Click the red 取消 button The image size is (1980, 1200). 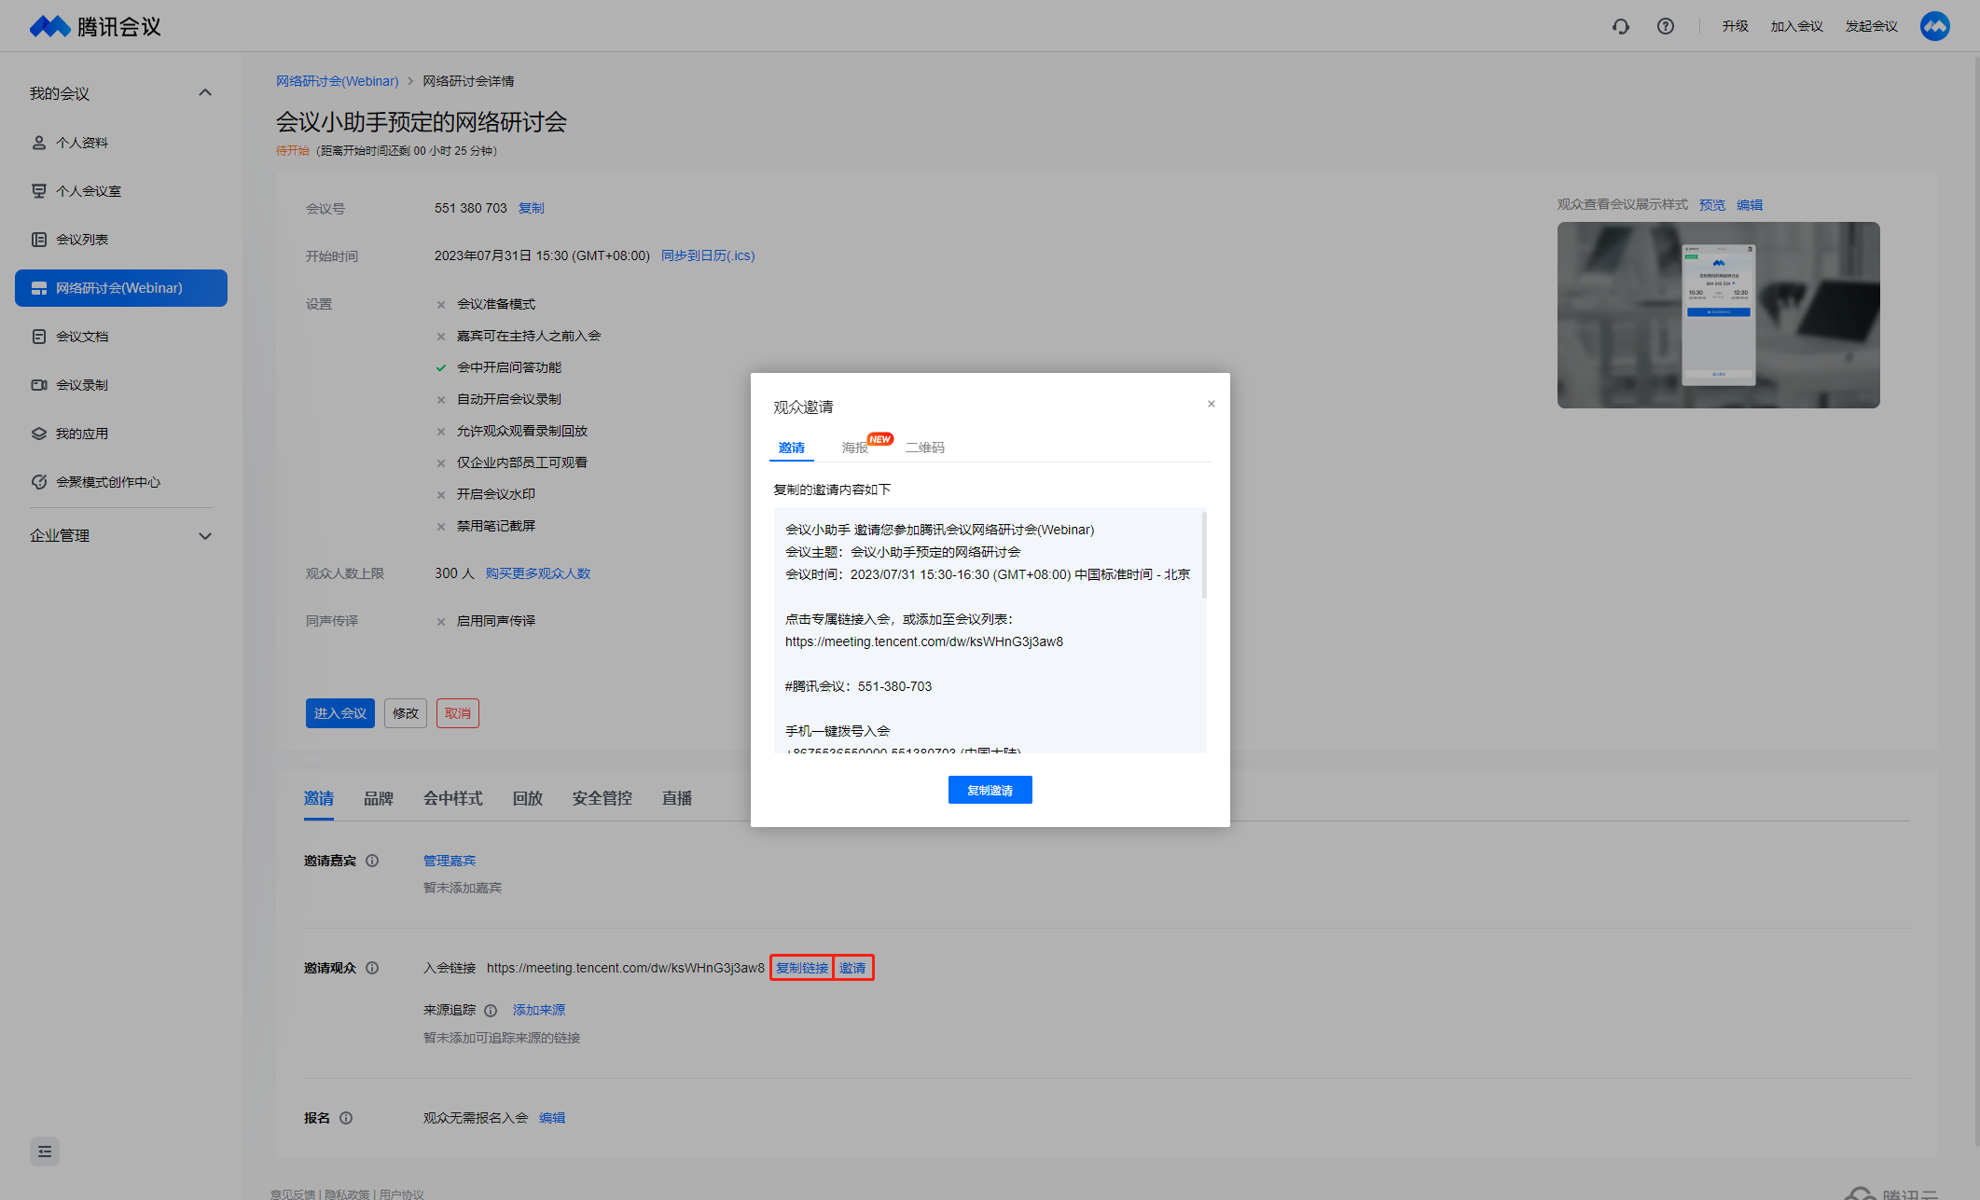(x=458, y=713)
